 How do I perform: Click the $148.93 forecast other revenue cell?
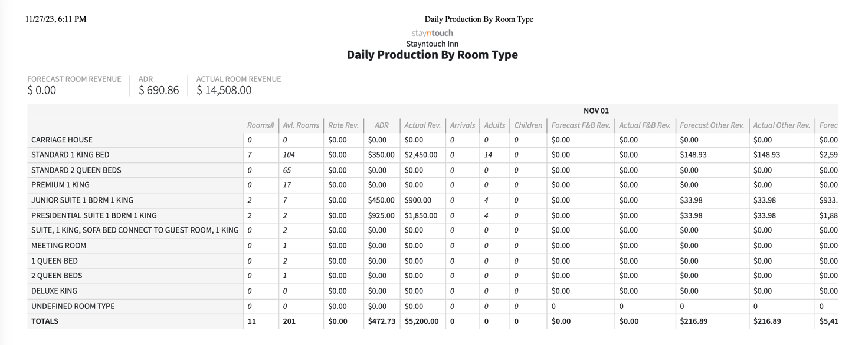pos(693,155)
